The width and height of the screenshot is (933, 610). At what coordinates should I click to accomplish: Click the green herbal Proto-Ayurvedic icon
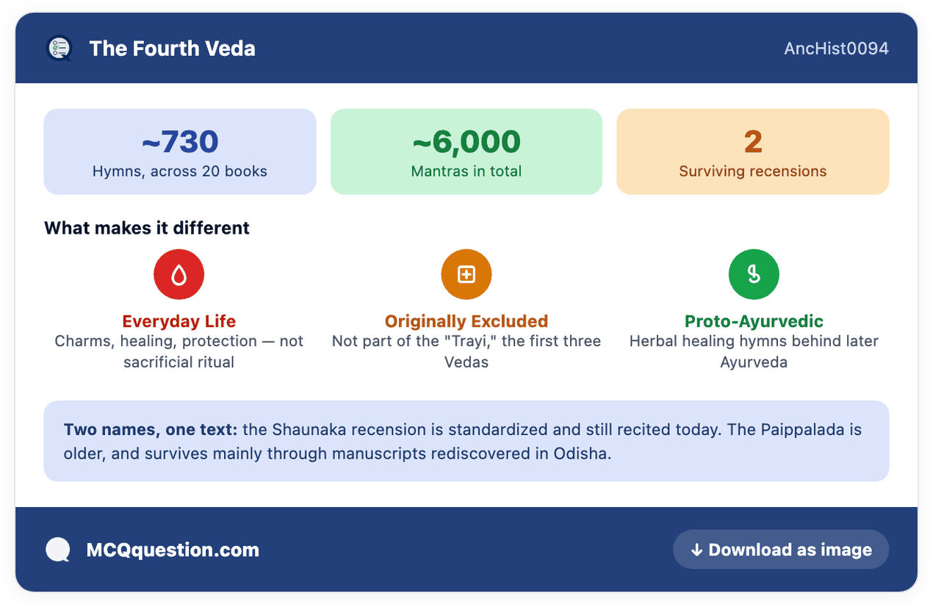click(754, 274)
